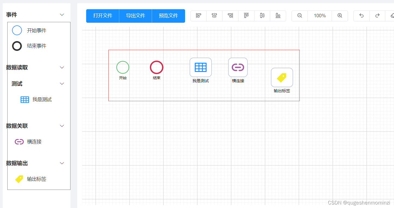
Task: Click the align top icon
Action: tap(246, 16)
